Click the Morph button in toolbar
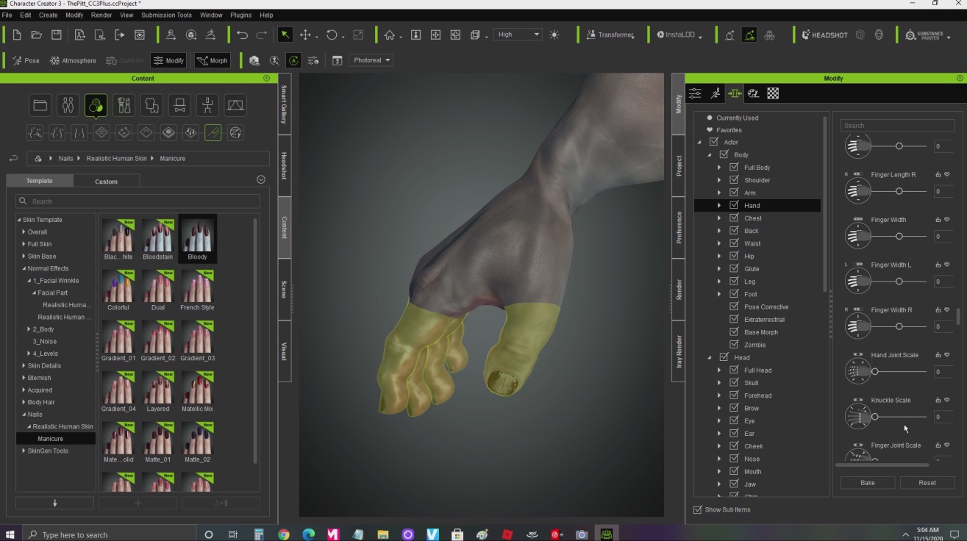This screenshot has width=967, height=541. tap(212, 60)
